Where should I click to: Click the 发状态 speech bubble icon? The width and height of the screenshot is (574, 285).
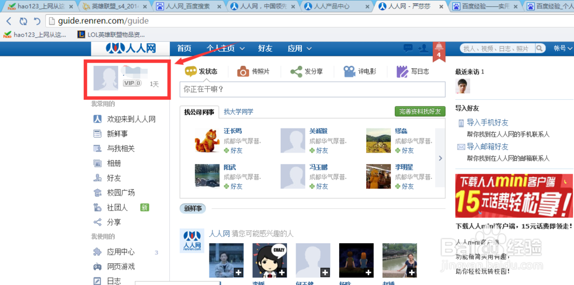tap(191, 71)
